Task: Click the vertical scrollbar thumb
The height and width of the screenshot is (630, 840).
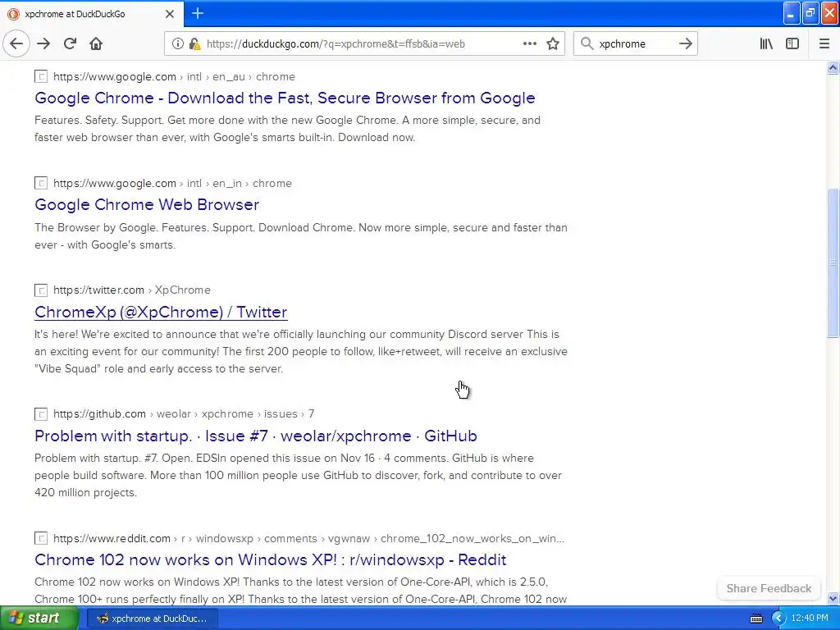Action: click(833, 263)
